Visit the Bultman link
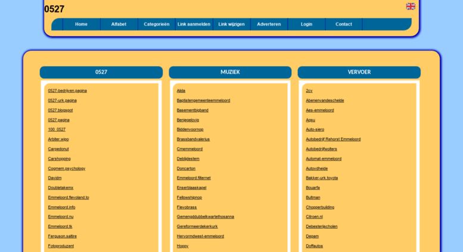Image resolution: width=463 pixels, height=252 pixels. 313,197
